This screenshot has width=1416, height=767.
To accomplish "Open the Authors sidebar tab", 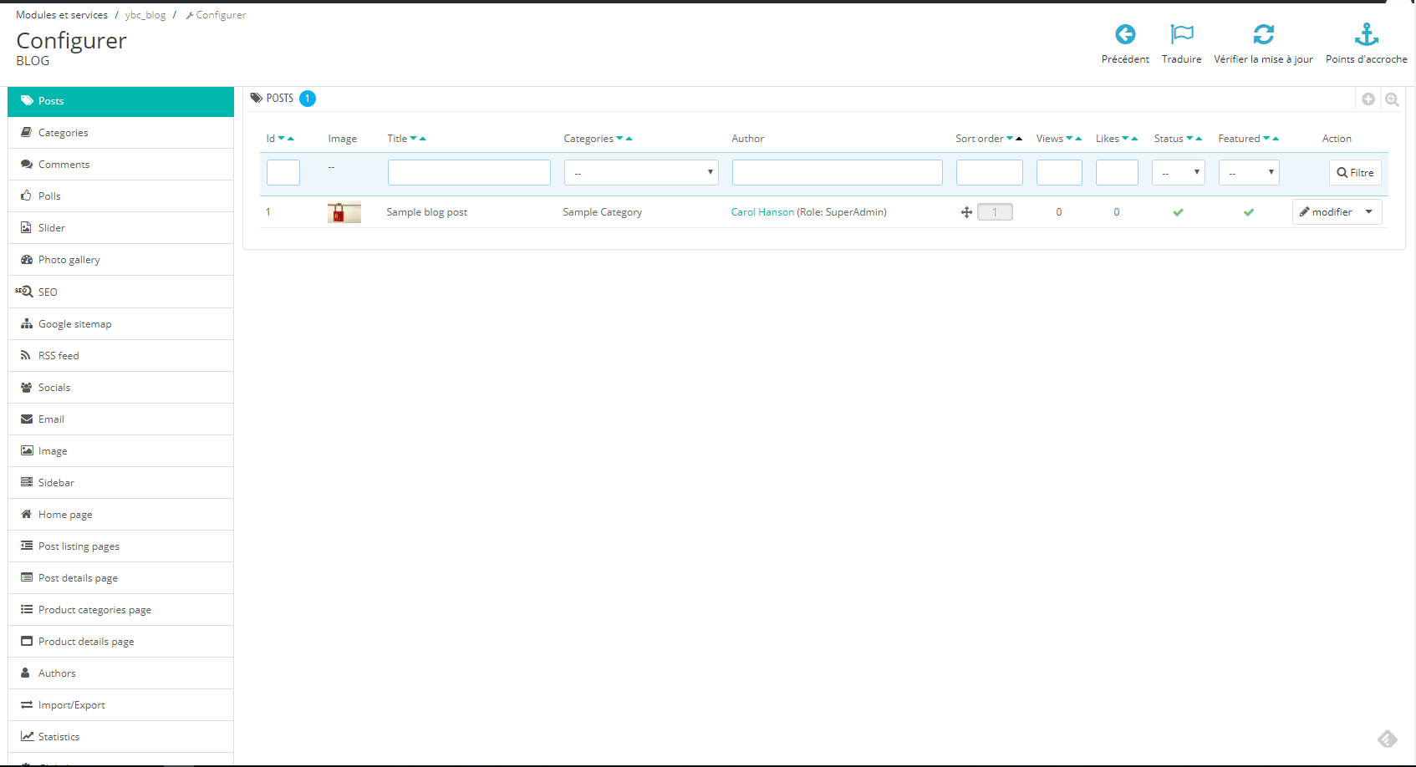I will (120, 673).
